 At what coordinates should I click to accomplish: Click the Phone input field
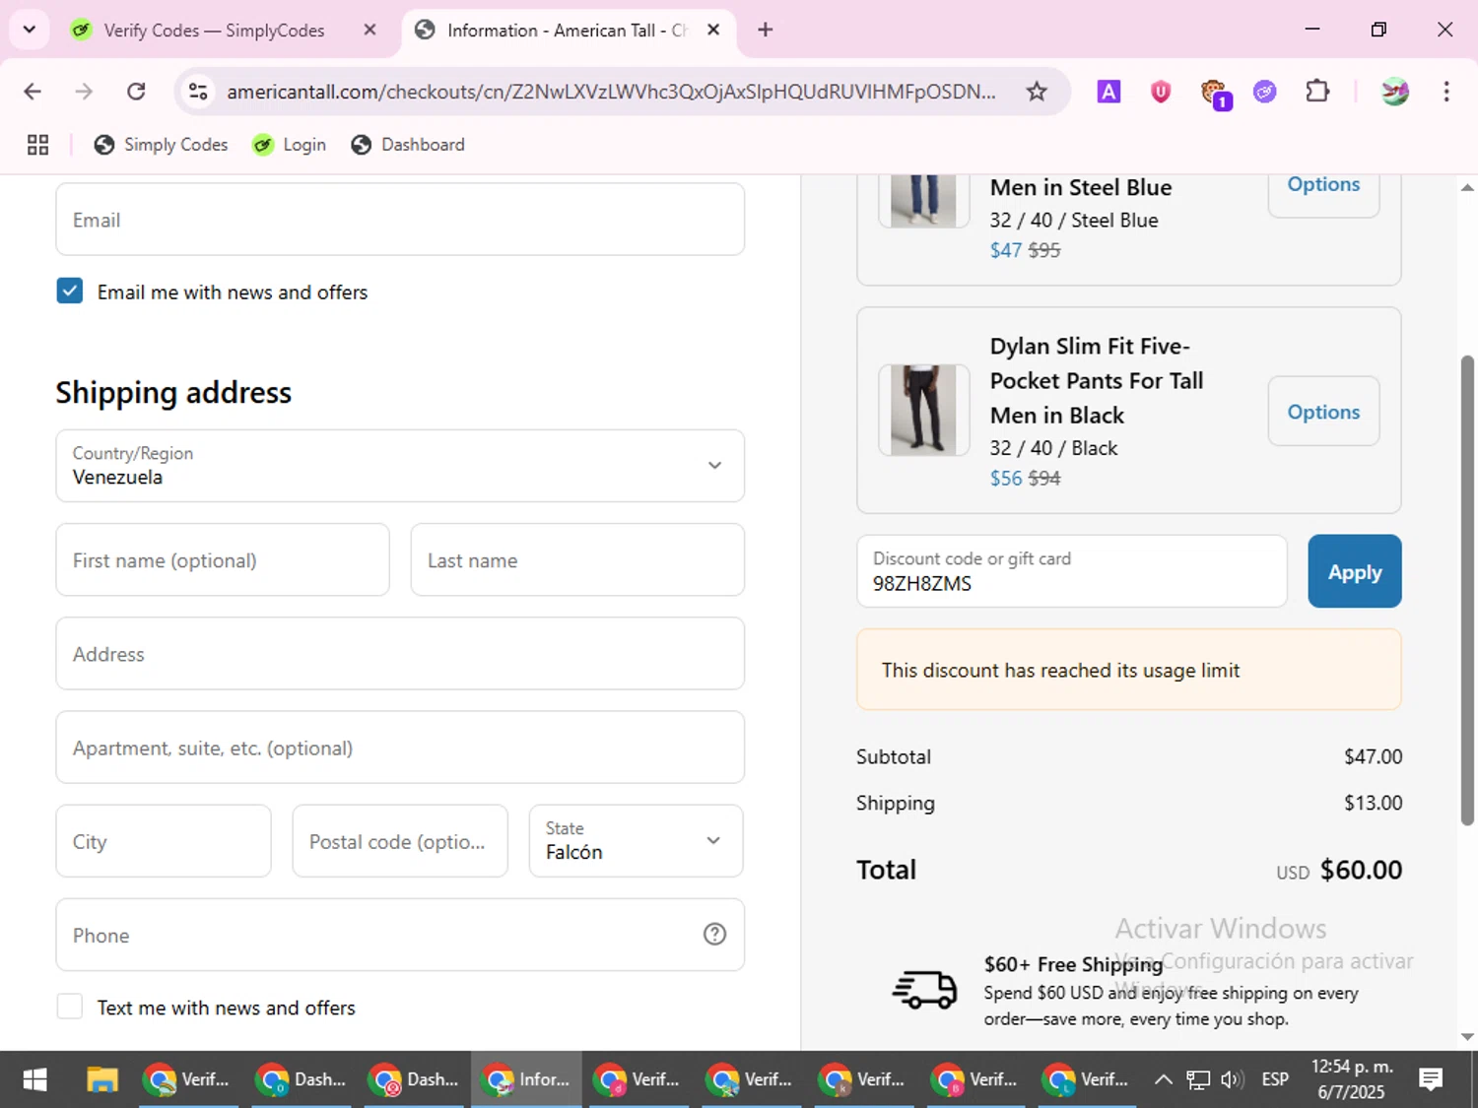400,935
